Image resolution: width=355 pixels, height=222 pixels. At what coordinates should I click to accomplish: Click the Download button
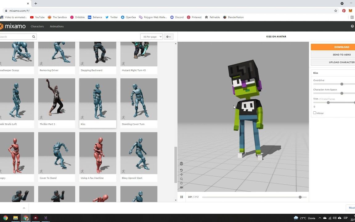point(342,47)
